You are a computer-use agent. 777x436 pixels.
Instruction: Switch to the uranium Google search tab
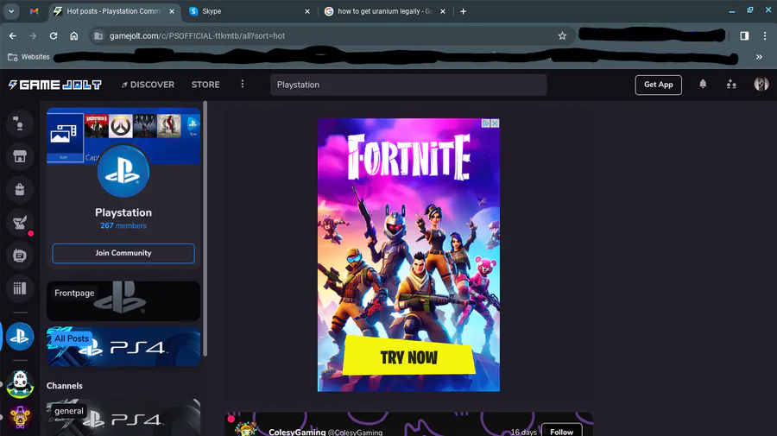(x=384, y=11)
